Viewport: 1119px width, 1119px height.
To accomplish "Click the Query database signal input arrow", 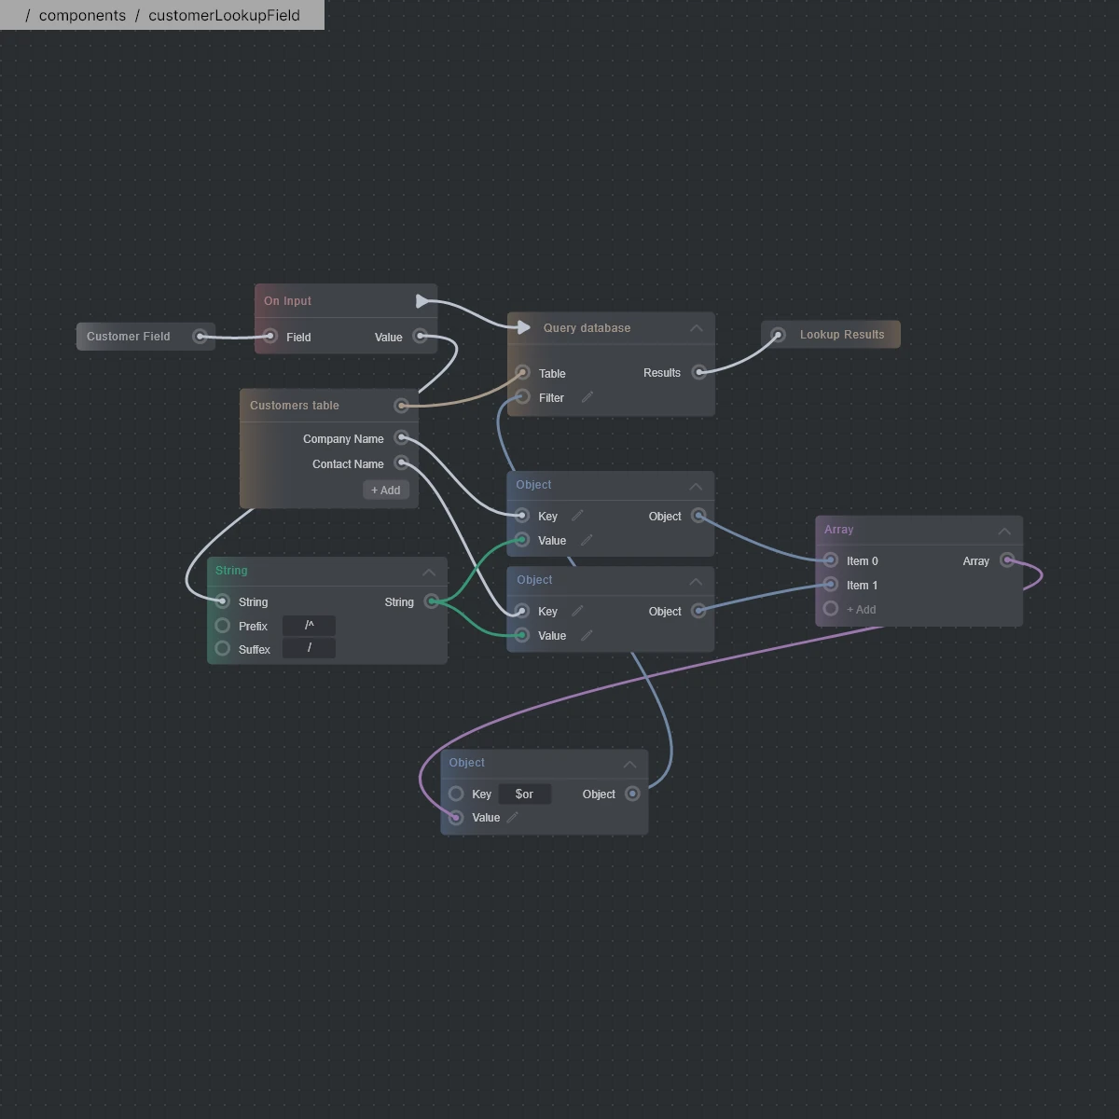I will [523, 327].
